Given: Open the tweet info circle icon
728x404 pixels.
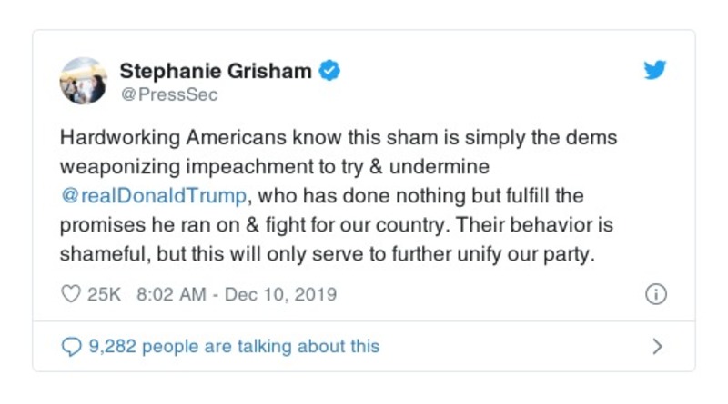Looking at the screenshot, I should click(655, 295).
